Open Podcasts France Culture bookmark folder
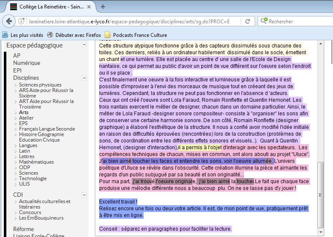333x237 pixels. pos(136,35)
